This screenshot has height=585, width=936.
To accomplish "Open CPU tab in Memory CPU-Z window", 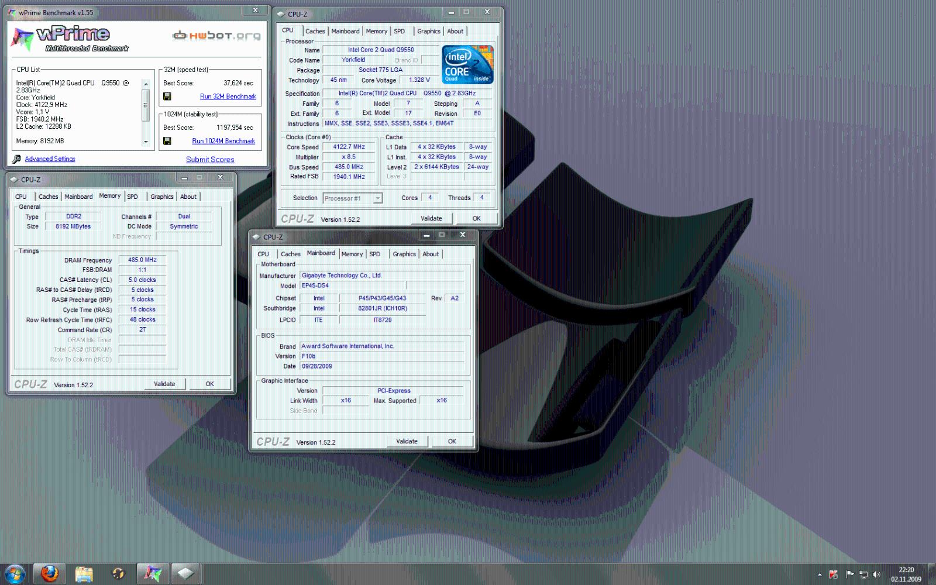I will [x=21, y=197].
